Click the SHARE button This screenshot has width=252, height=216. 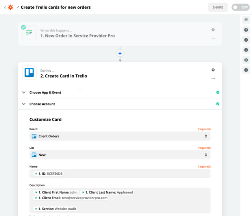click(x=218, y=7)
